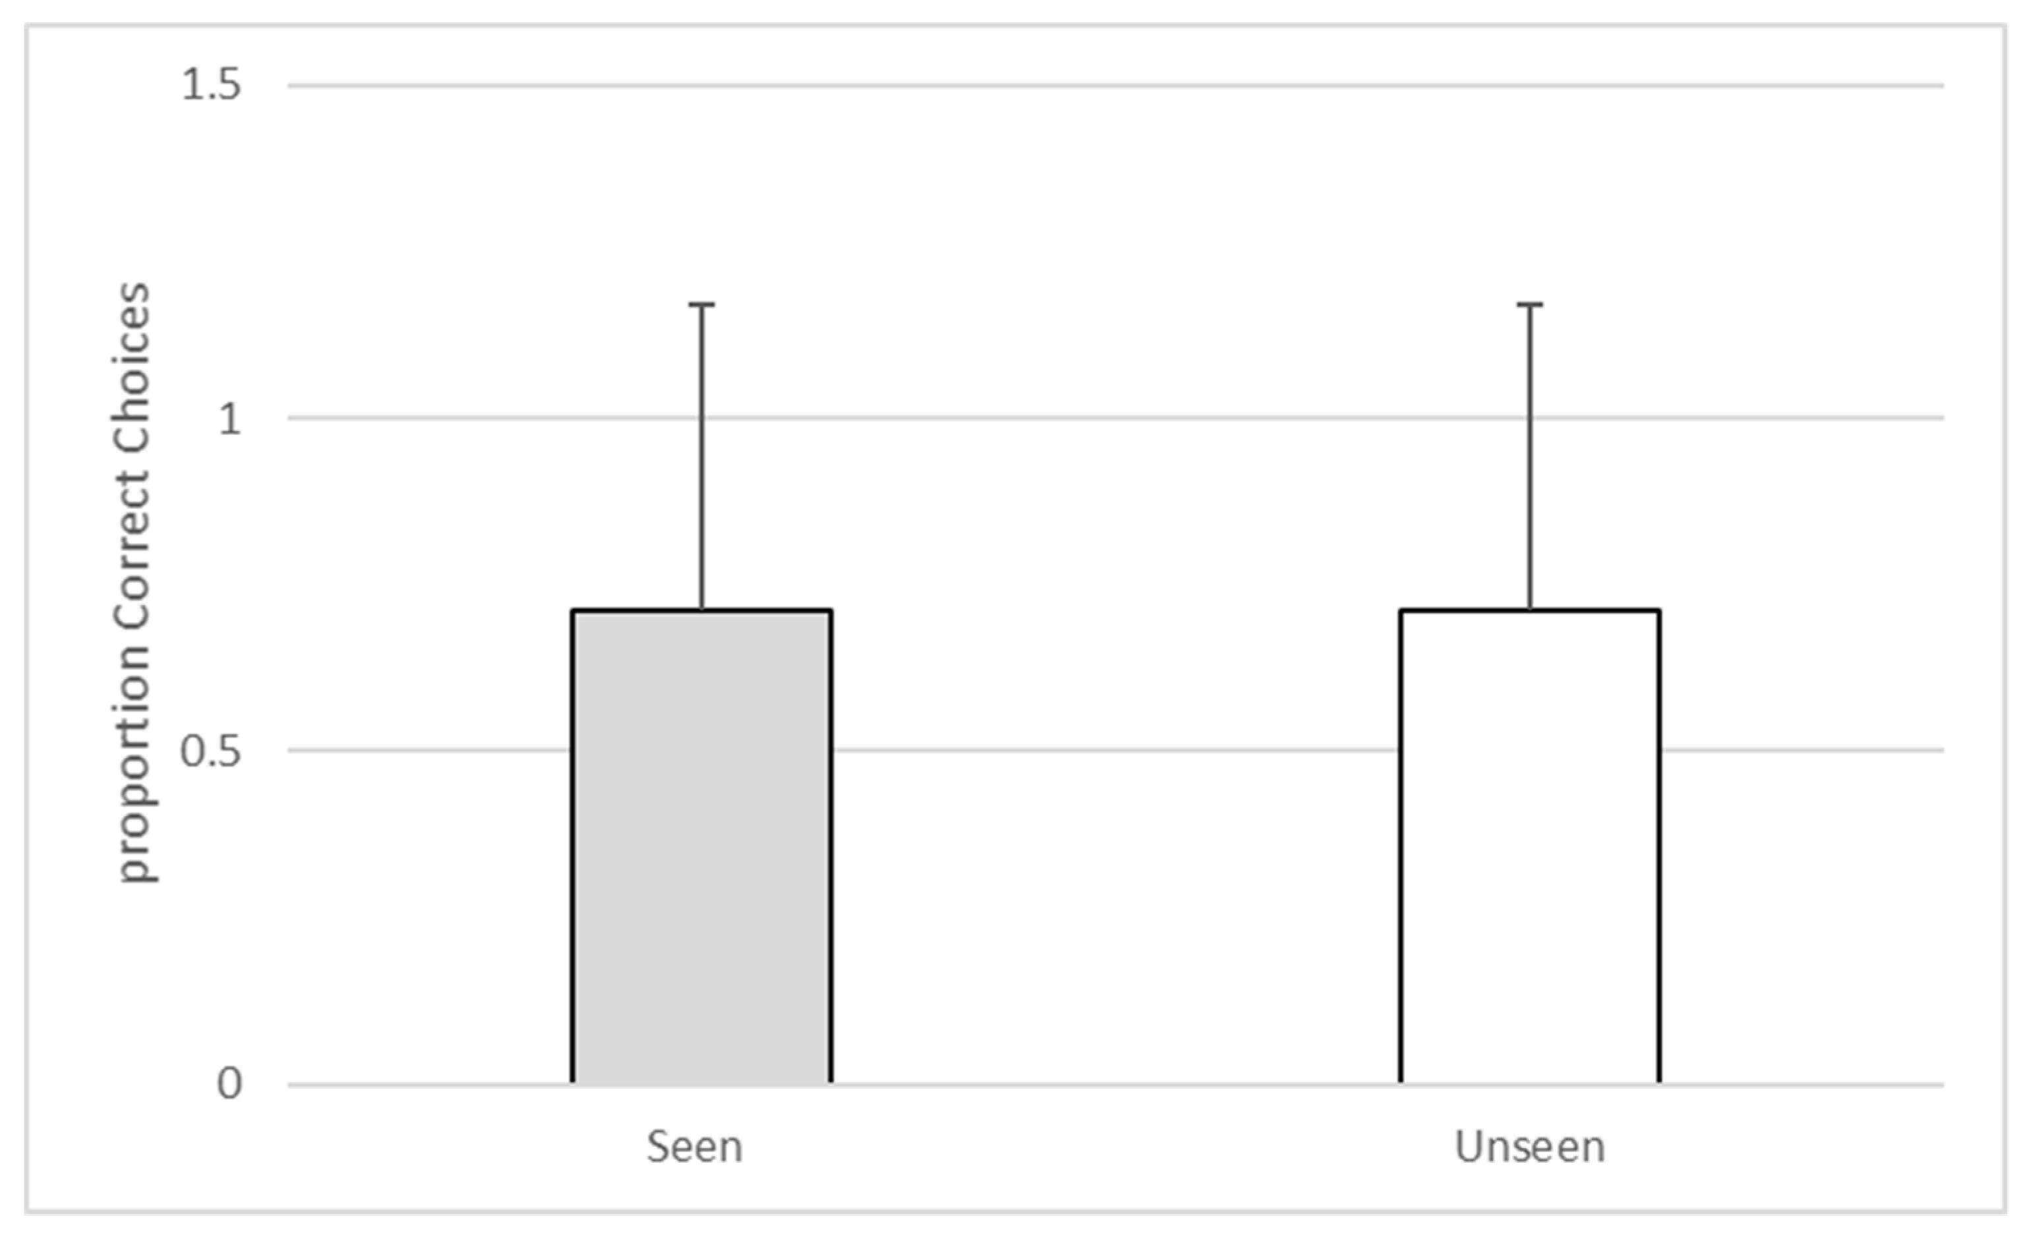Click the top cap of Seen error bar
2031x1239 pixels.
[x=701, y=304]
